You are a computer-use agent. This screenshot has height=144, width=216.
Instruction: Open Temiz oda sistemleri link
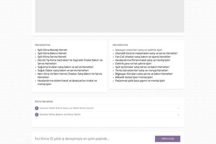point(141,71)
